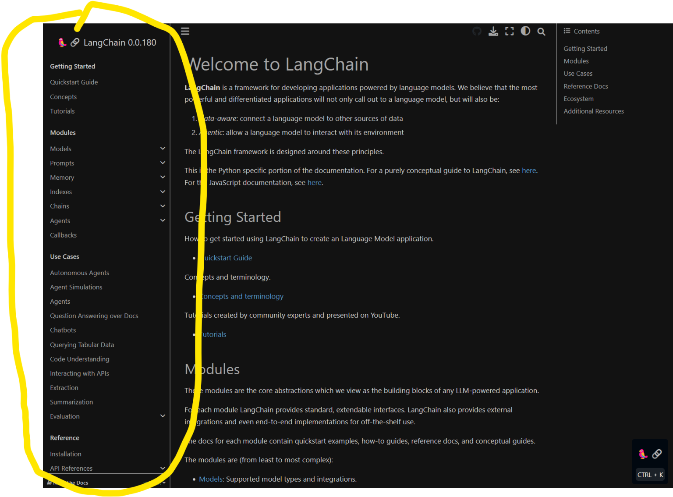
Task: Open the GitHub repository icon
Action: pos(477,31)
